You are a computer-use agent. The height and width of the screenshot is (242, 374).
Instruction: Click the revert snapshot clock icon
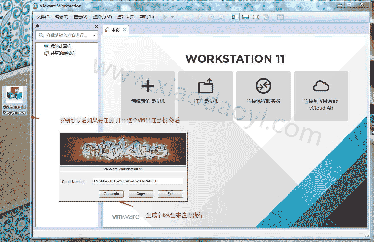(x=210, y=17)
